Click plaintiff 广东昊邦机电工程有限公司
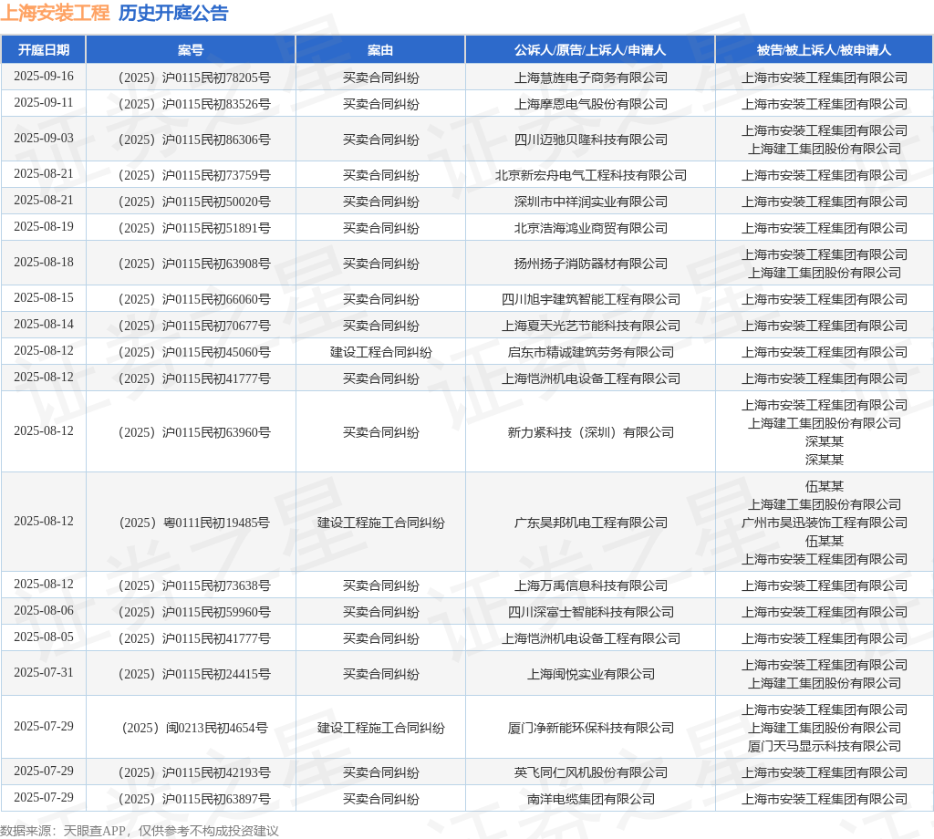This screenshot has width=934, height=839. 590,523
